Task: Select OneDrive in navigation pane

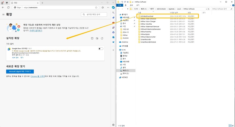Action: pos(124,42)
